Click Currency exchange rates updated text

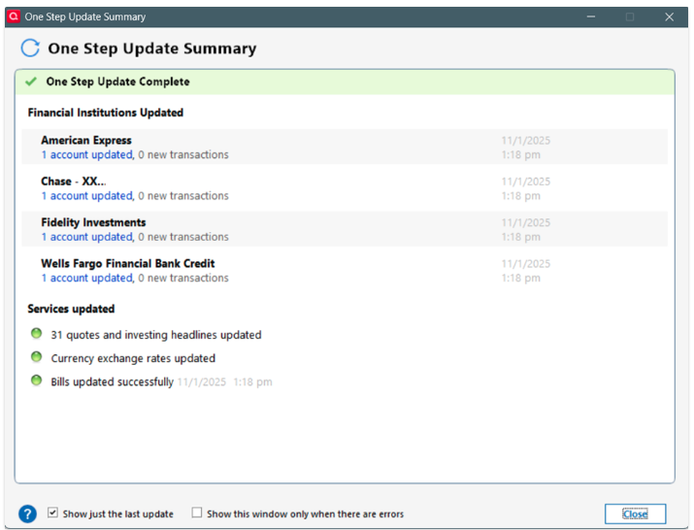point(133,358)
